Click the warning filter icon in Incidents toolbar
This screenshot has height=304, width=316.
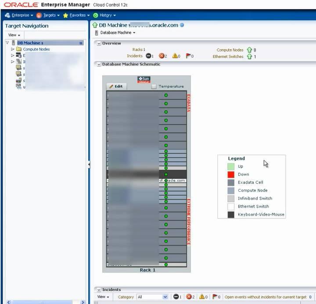(x=202, y=297)
